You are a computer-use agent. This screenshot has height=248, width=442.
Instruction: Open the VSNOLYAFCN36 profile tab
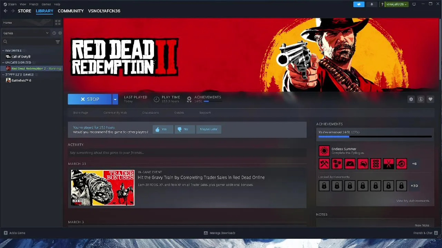click(104, 11)
